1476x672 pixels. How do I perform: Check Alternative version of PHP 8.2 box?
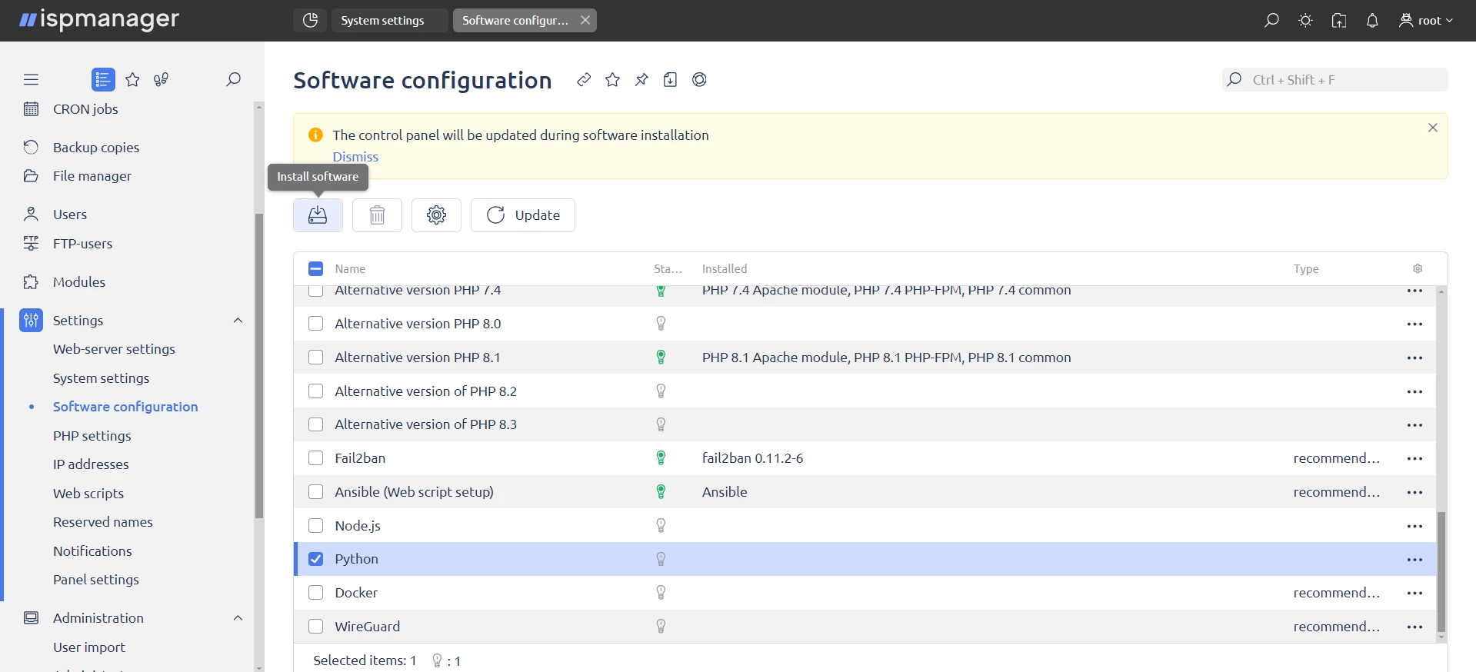(315, 391)
